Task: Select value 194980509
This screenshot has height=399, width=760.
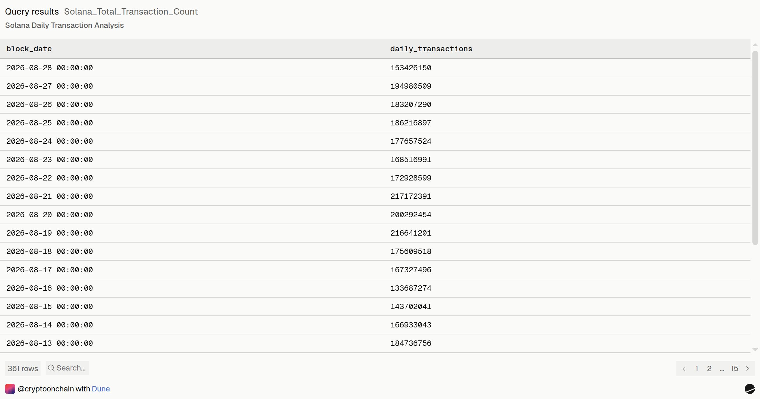Action: coord(411,86)
